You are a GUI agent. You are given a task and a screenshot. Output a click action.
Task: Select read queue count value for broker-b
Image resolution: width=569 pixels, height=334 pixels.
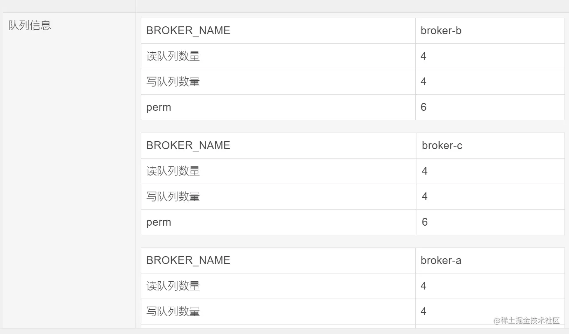point(424,56)
